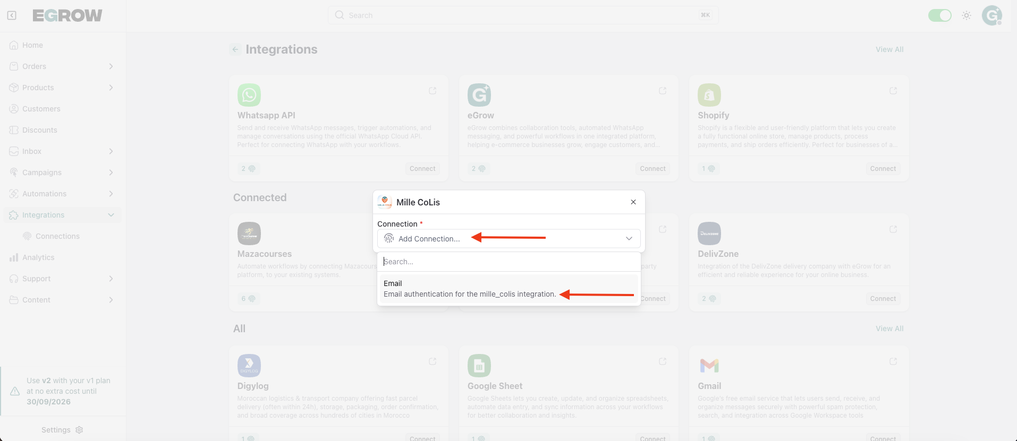
Task: Click the EGROW logo
Action: tap(67, 15)
